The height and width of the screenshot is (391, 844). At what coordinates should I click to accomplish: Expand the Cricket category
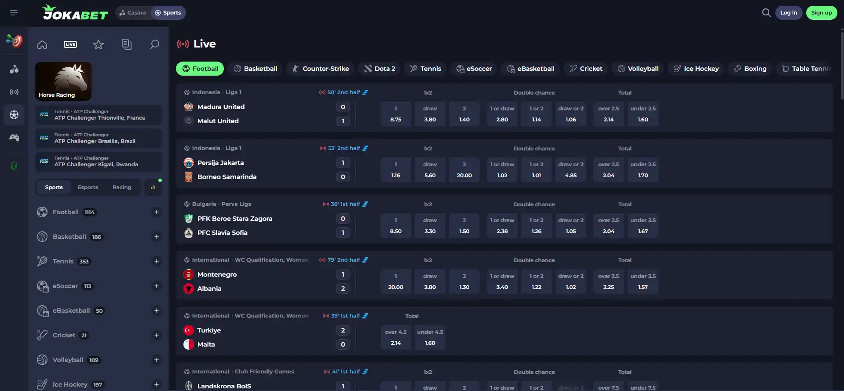coord(156,335)
